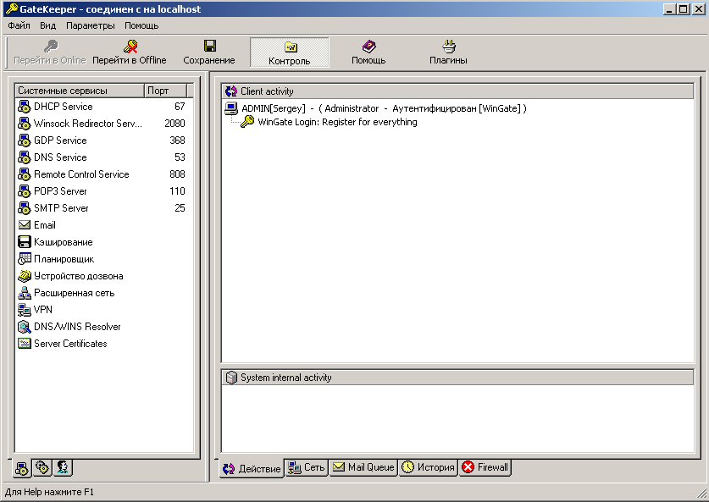Click the Server Certificates text label
709x502 pixels.
click(70, 344)
